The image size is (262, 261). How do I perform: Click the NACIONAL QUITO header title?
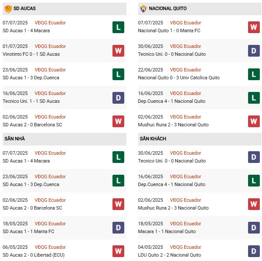coord(167,9)
